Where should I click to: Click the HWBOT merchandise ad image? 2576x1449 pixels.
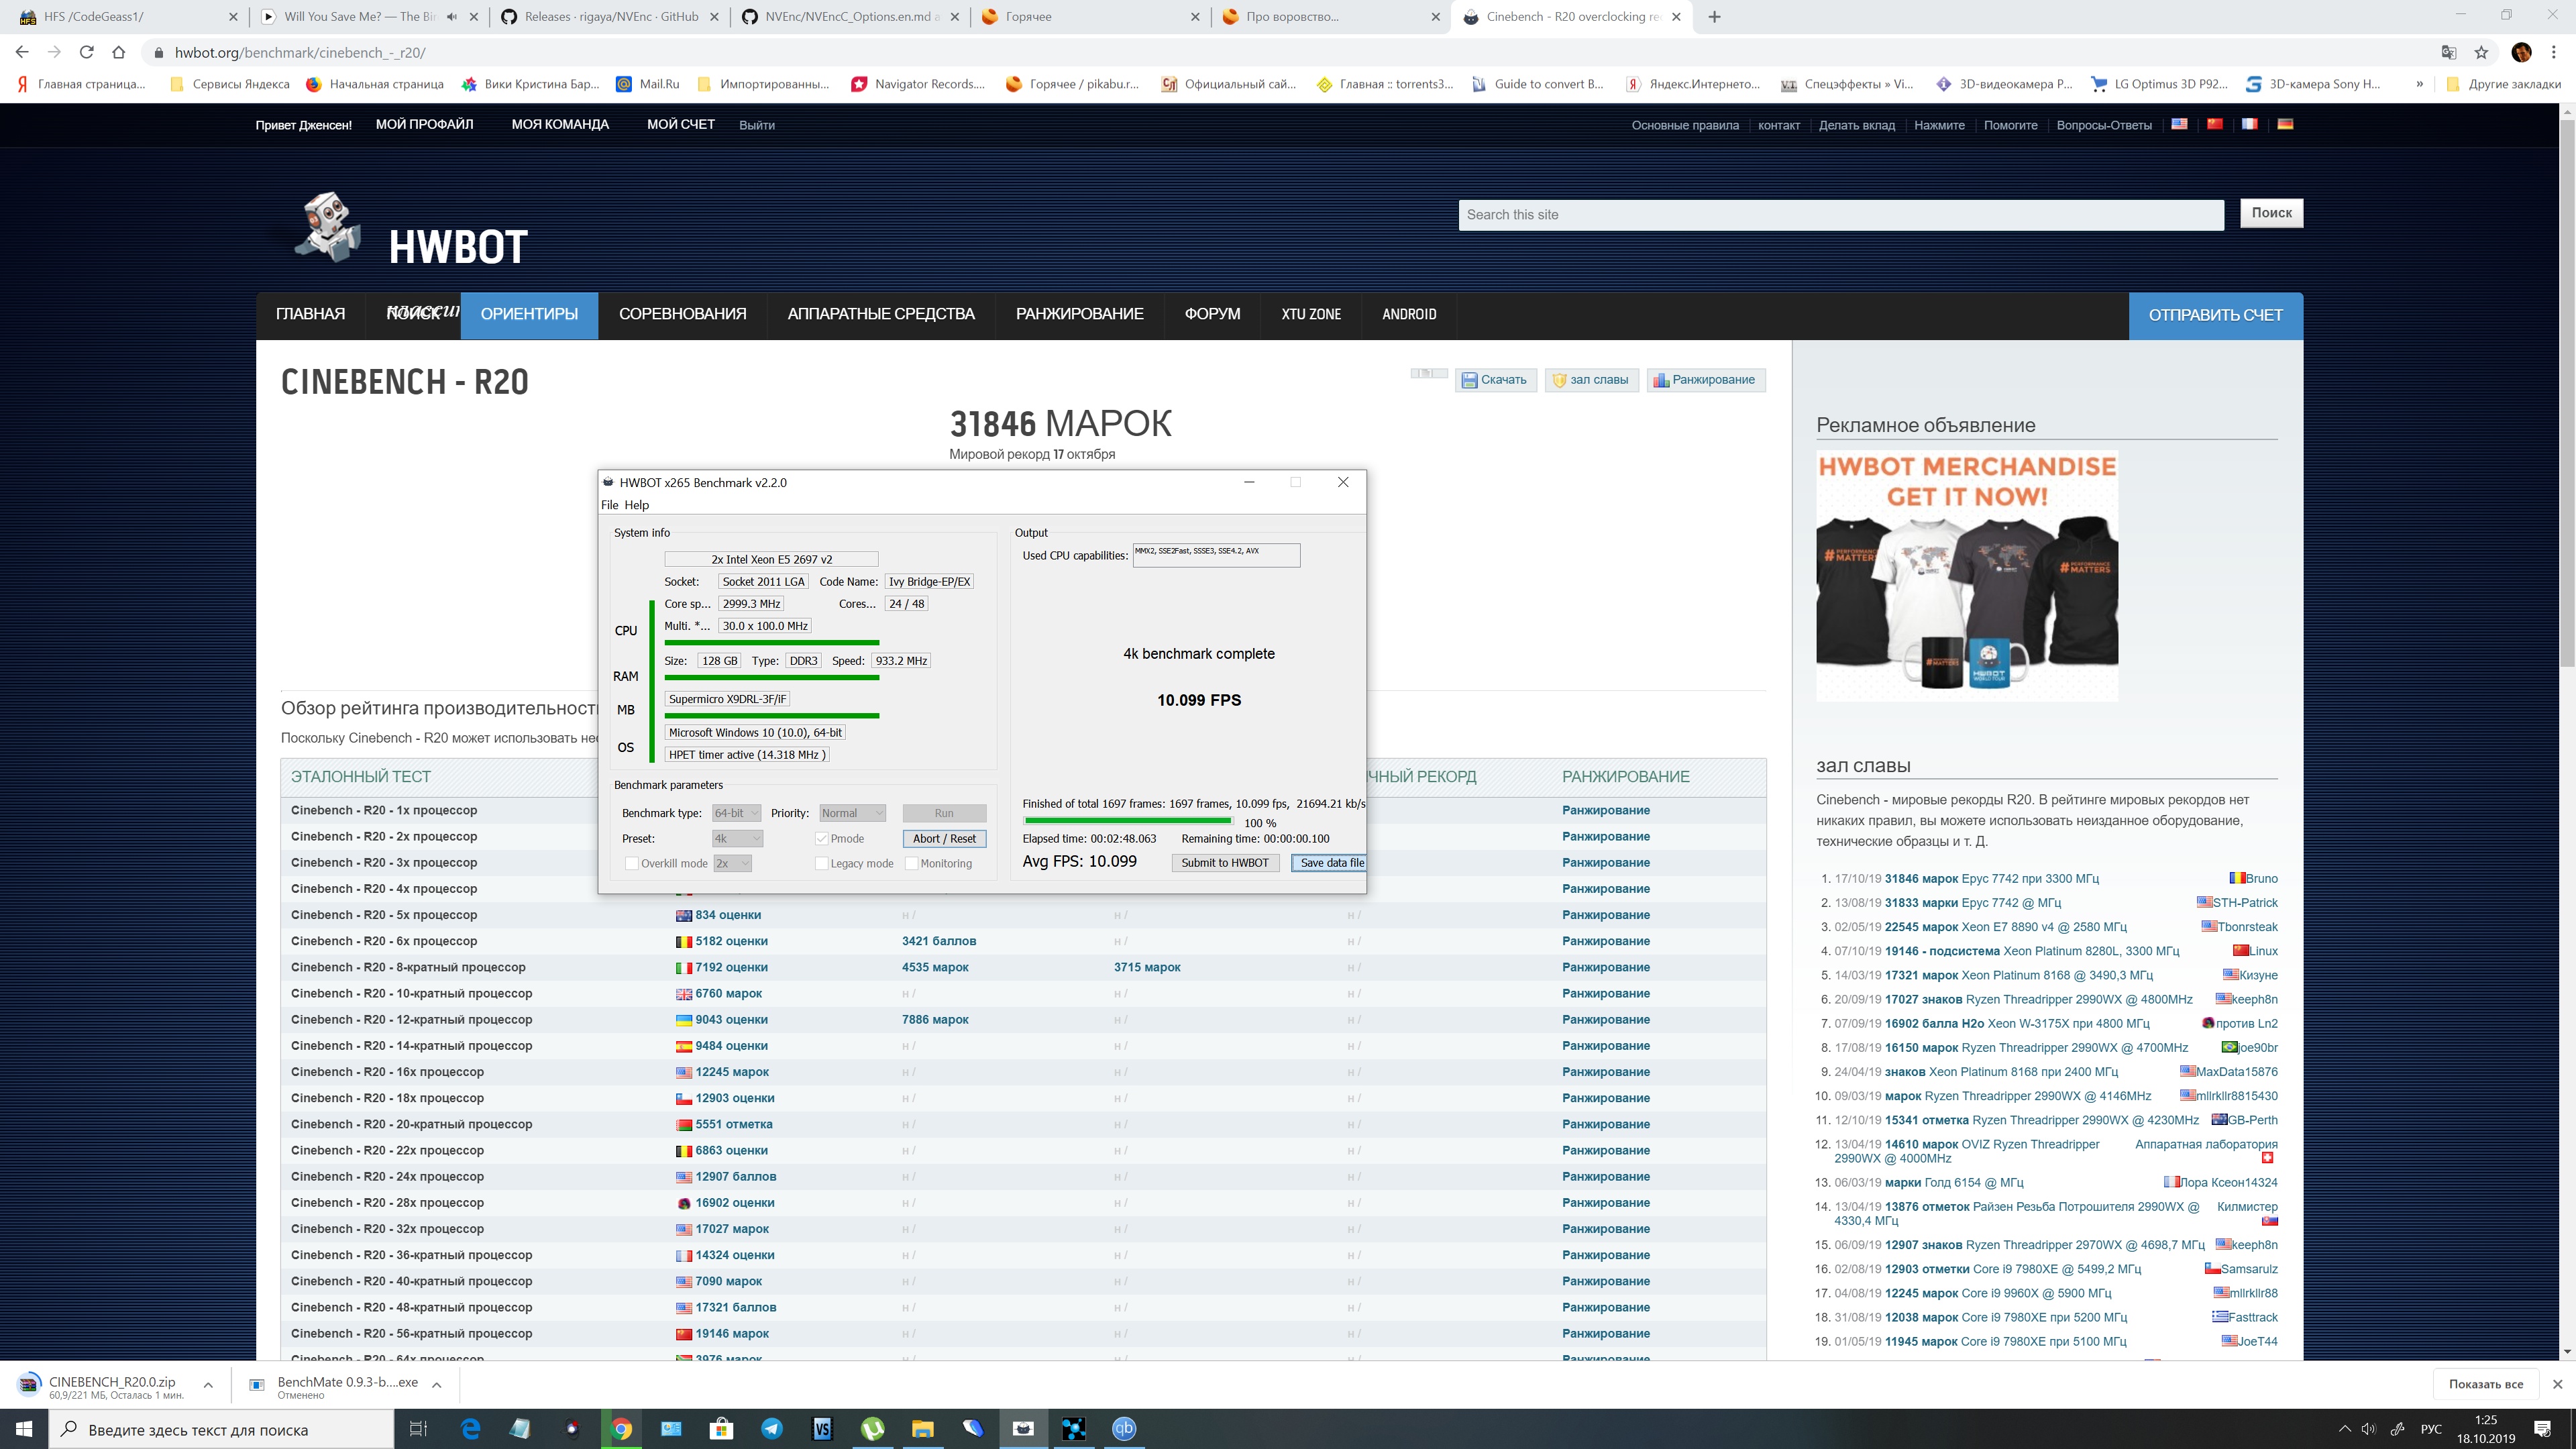point(1967,576)
